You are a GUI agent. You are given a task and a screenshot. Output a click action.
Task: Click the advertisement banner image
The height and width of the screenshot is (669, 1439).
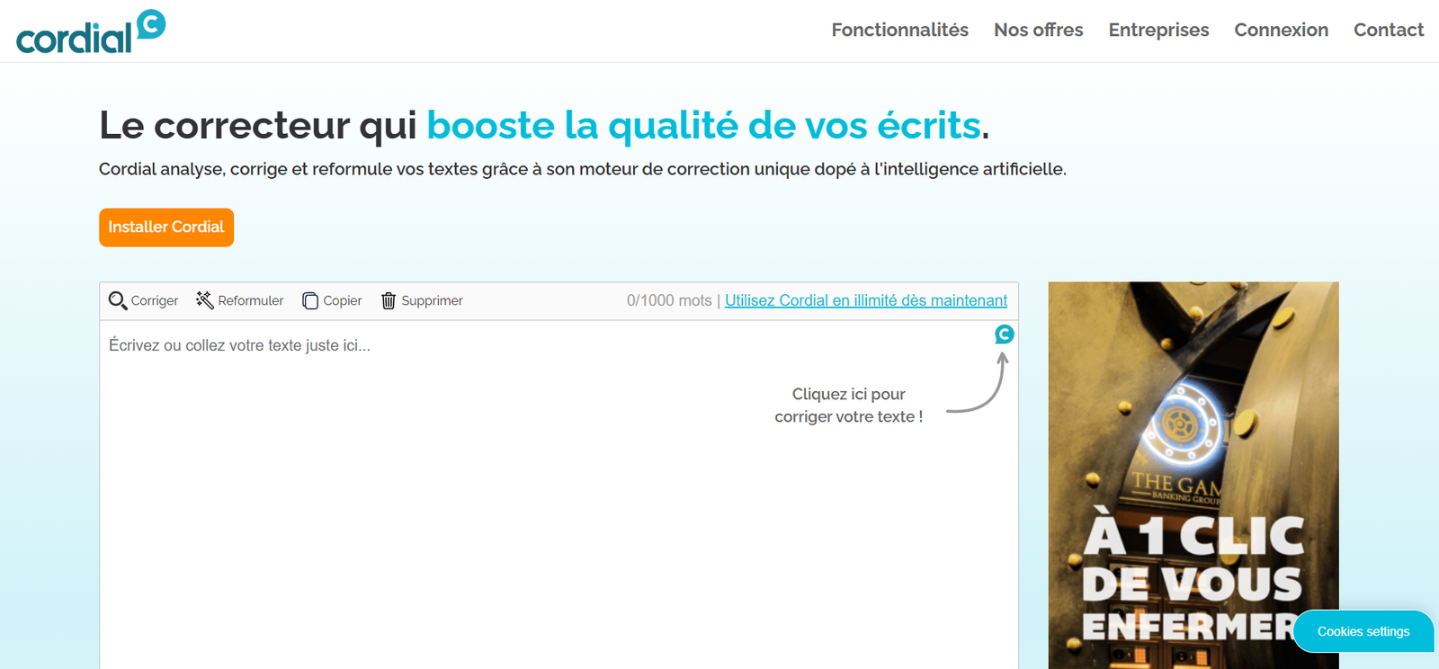pos(1193,450)
